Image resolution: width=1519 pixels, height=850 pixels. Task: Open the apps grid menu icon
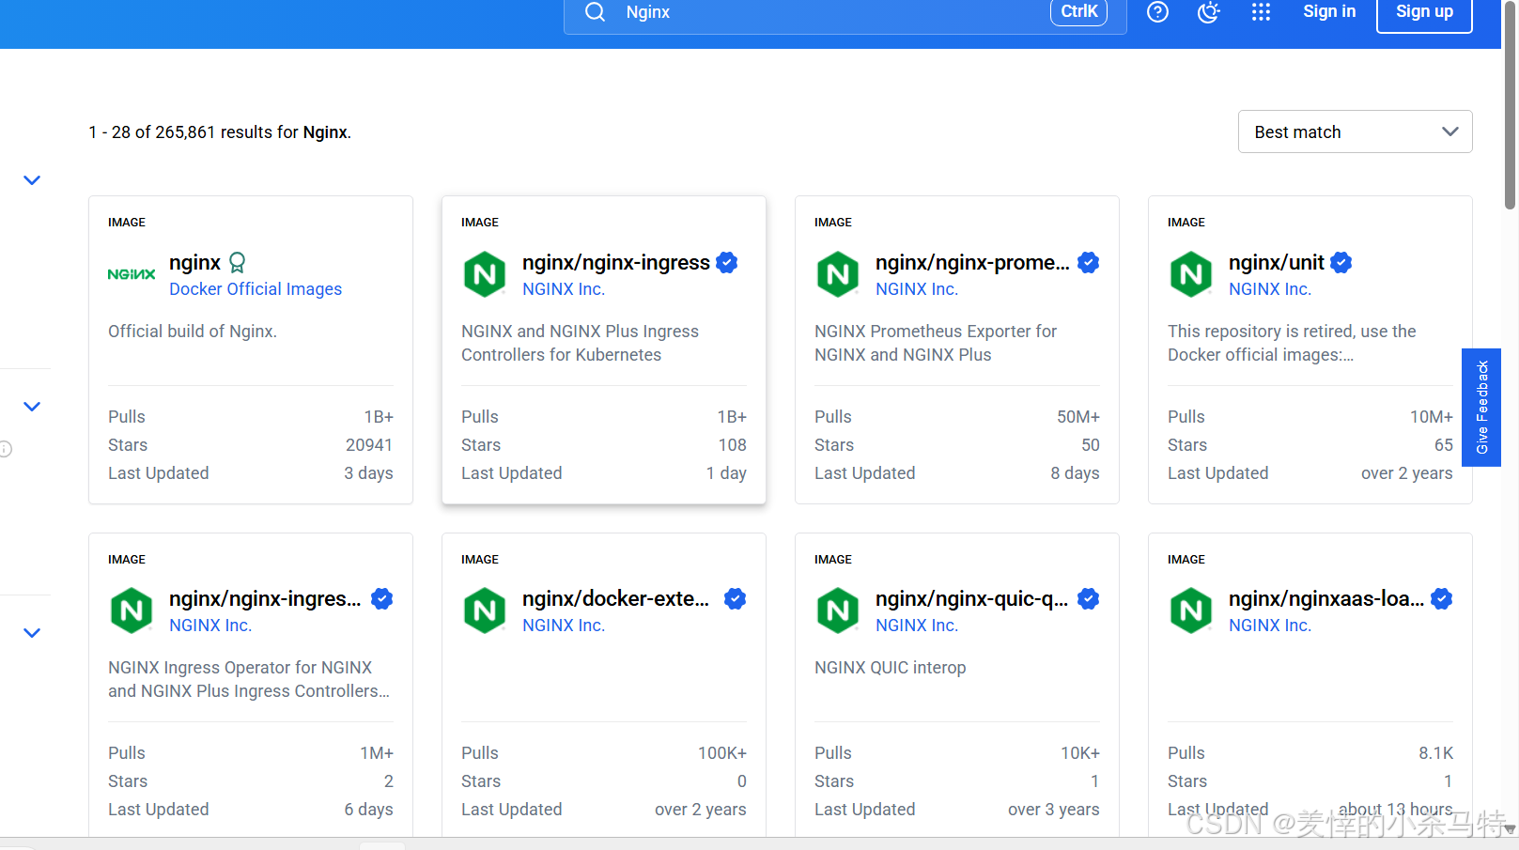click(1261, 11)
